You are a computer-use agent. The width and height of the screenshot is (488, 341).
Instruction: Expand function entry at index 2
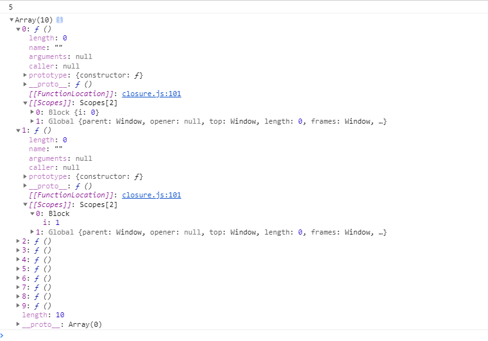(18, 241)
